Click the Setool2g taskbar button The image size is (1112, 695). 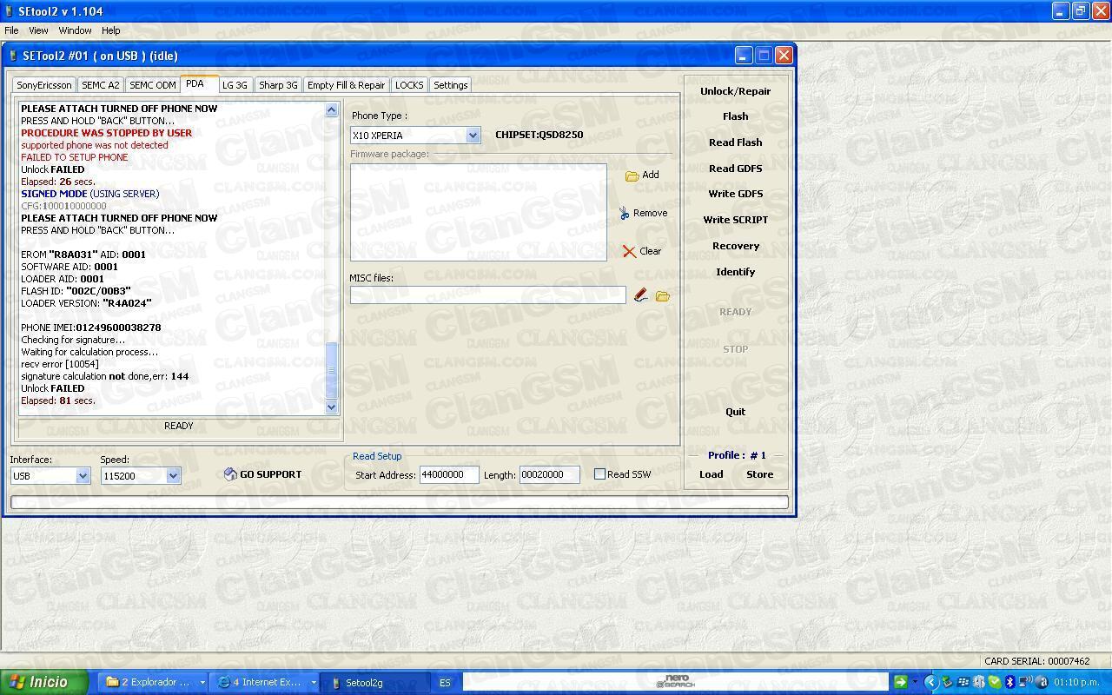click(x=376, y=683)
